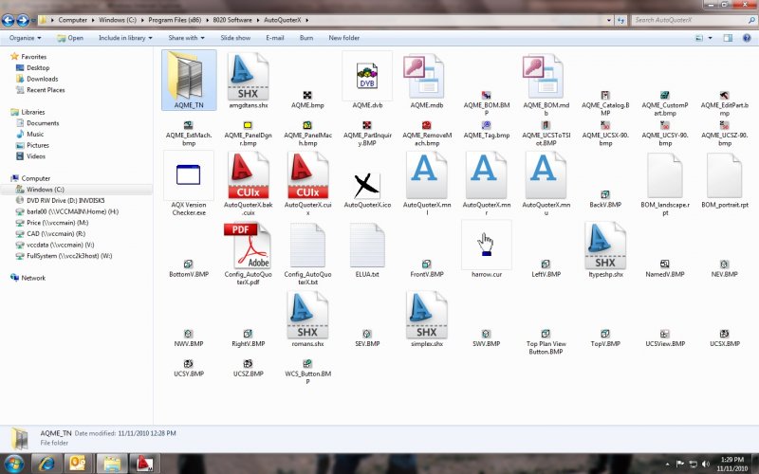This screenshot has height=474, width=759.
Task: Click the Open toolbar button
Action: [x=70, y=38]
